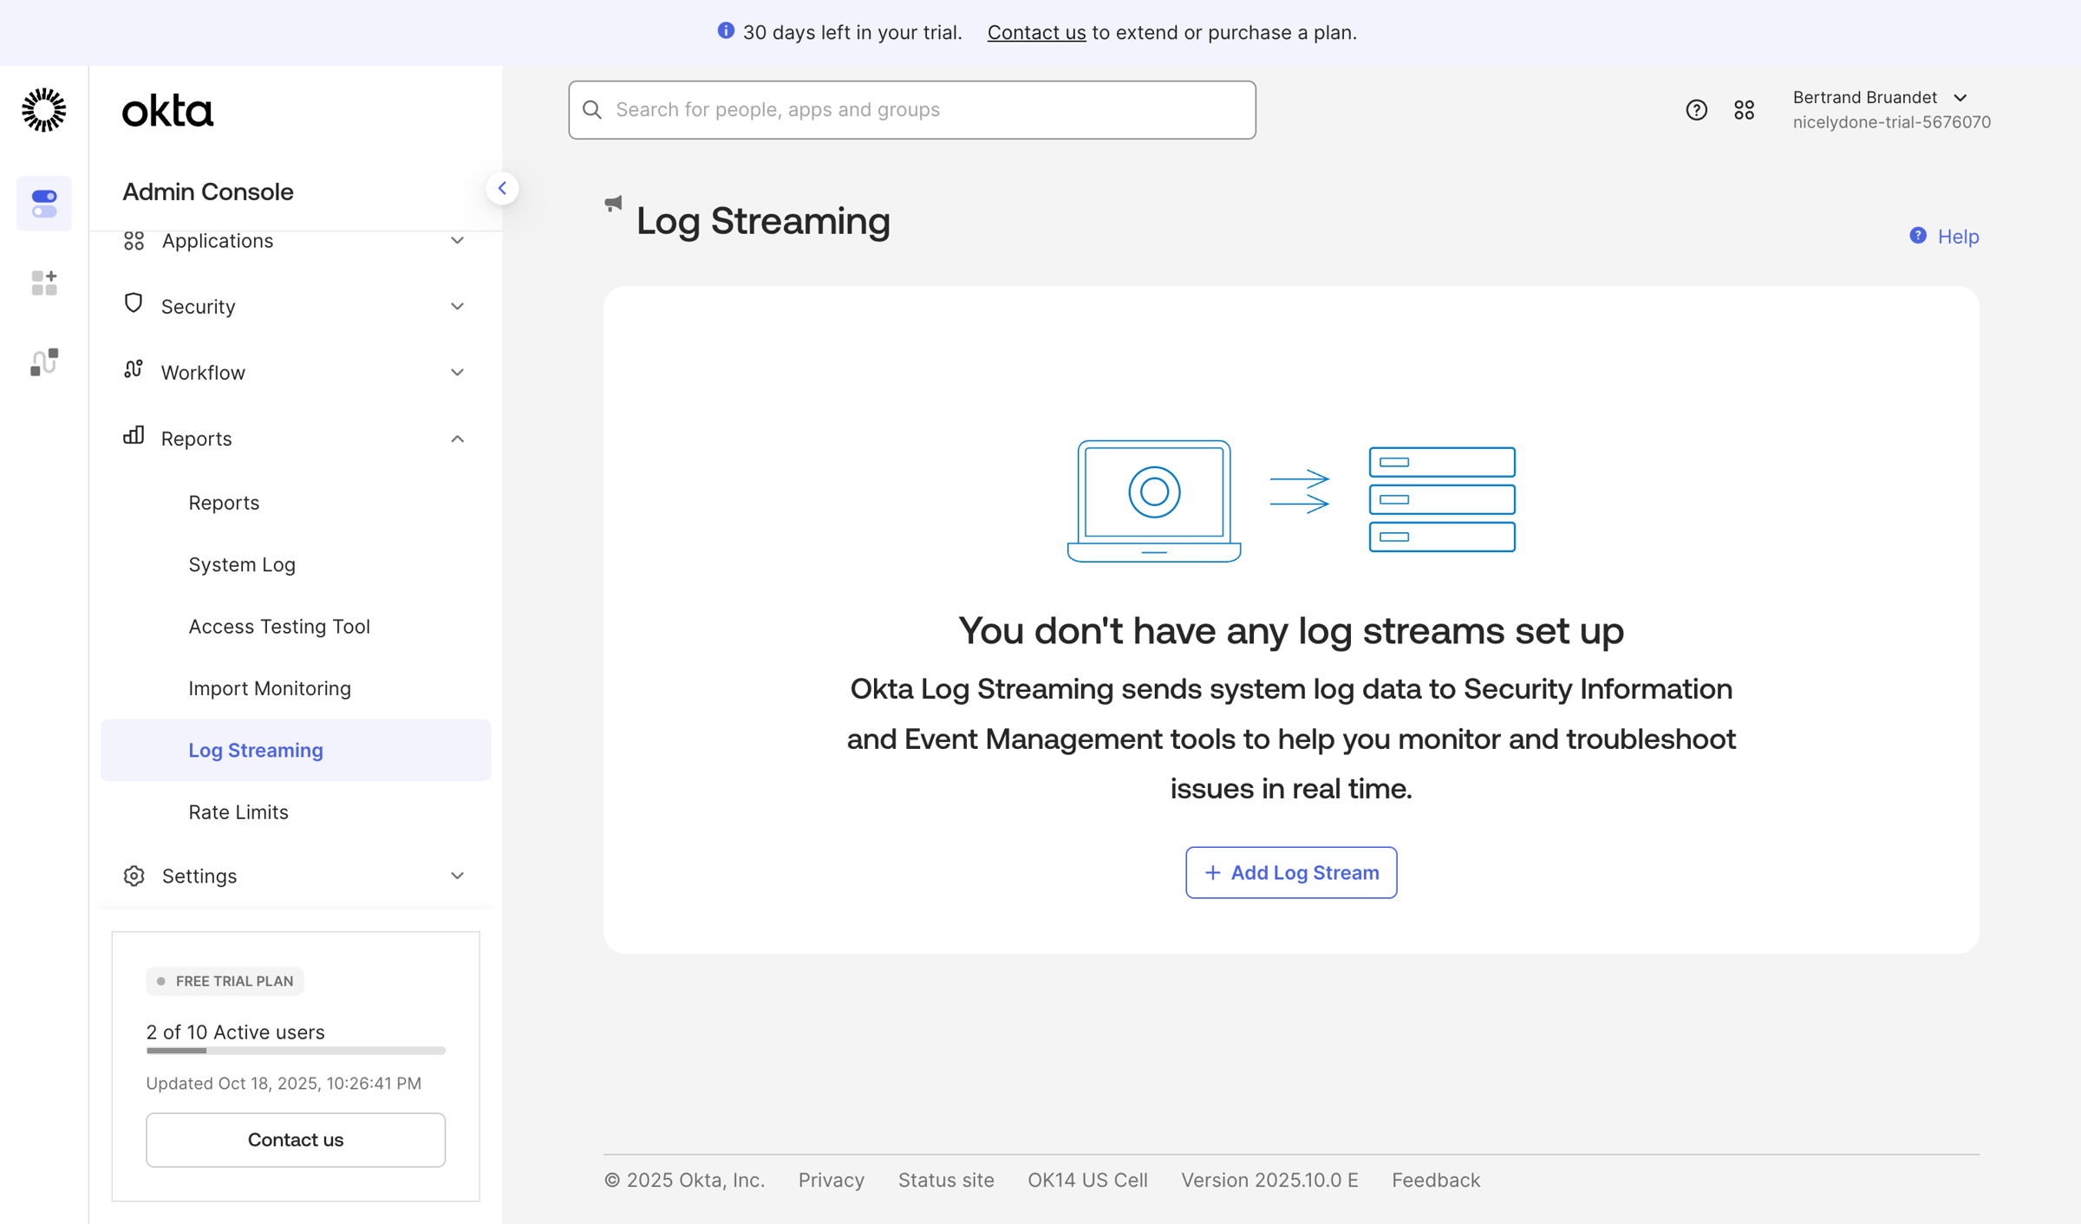Click the Settings gear icon
Viewport: 2081px width, 1224px height.
click(134, 876)
